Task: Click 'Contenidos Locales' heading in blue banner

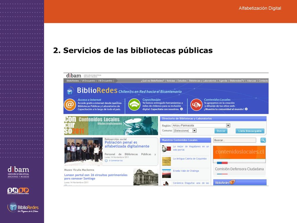Action: [x=217, y=100]
